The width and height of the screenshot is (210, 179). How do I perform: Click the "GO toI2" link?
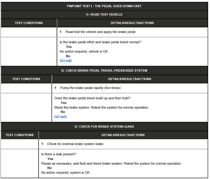tap(66, 61)
